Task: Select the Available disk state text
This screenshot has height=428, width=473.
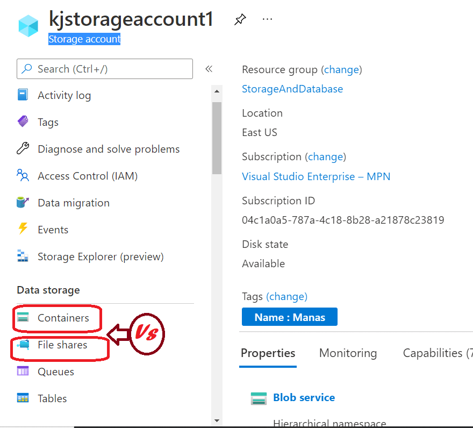Action: point(263,264)
